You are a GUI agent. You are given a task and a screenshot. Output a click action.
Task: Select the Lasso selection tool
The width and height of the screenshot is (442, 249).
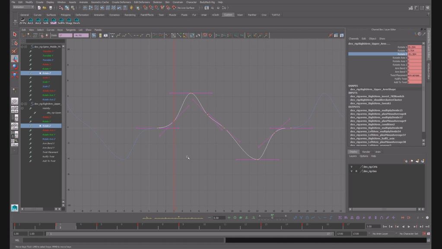(x=14, y=41)
